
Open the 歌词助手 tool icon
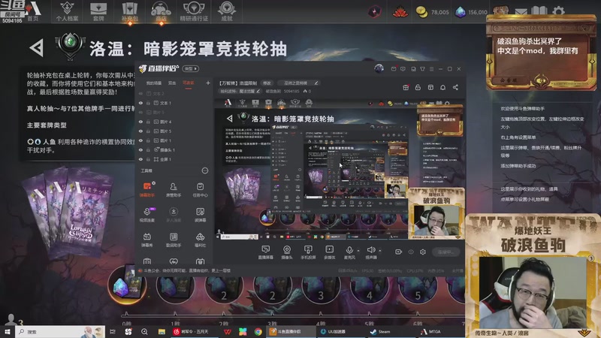174,240
